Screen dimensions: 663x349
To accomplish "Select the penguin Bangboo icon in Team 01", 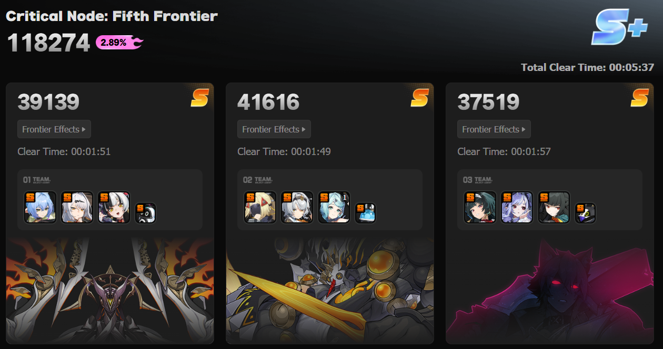I will click(x=146, y=213).
